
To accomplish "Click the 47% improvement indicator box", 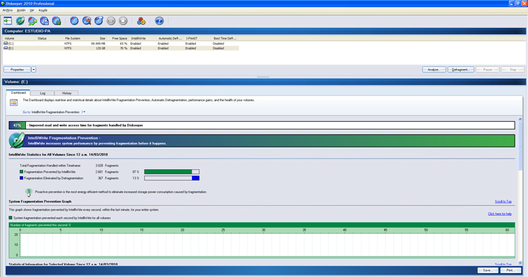I will click(17, 125).
